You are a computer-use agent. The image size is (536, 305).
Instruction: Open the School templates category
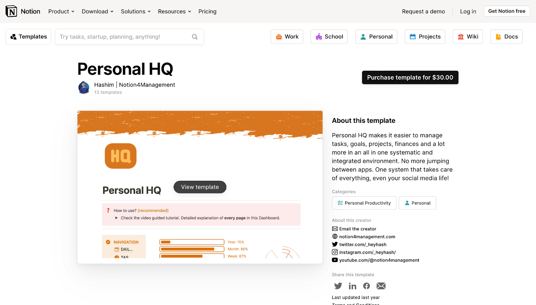click(x=329, y=36)
